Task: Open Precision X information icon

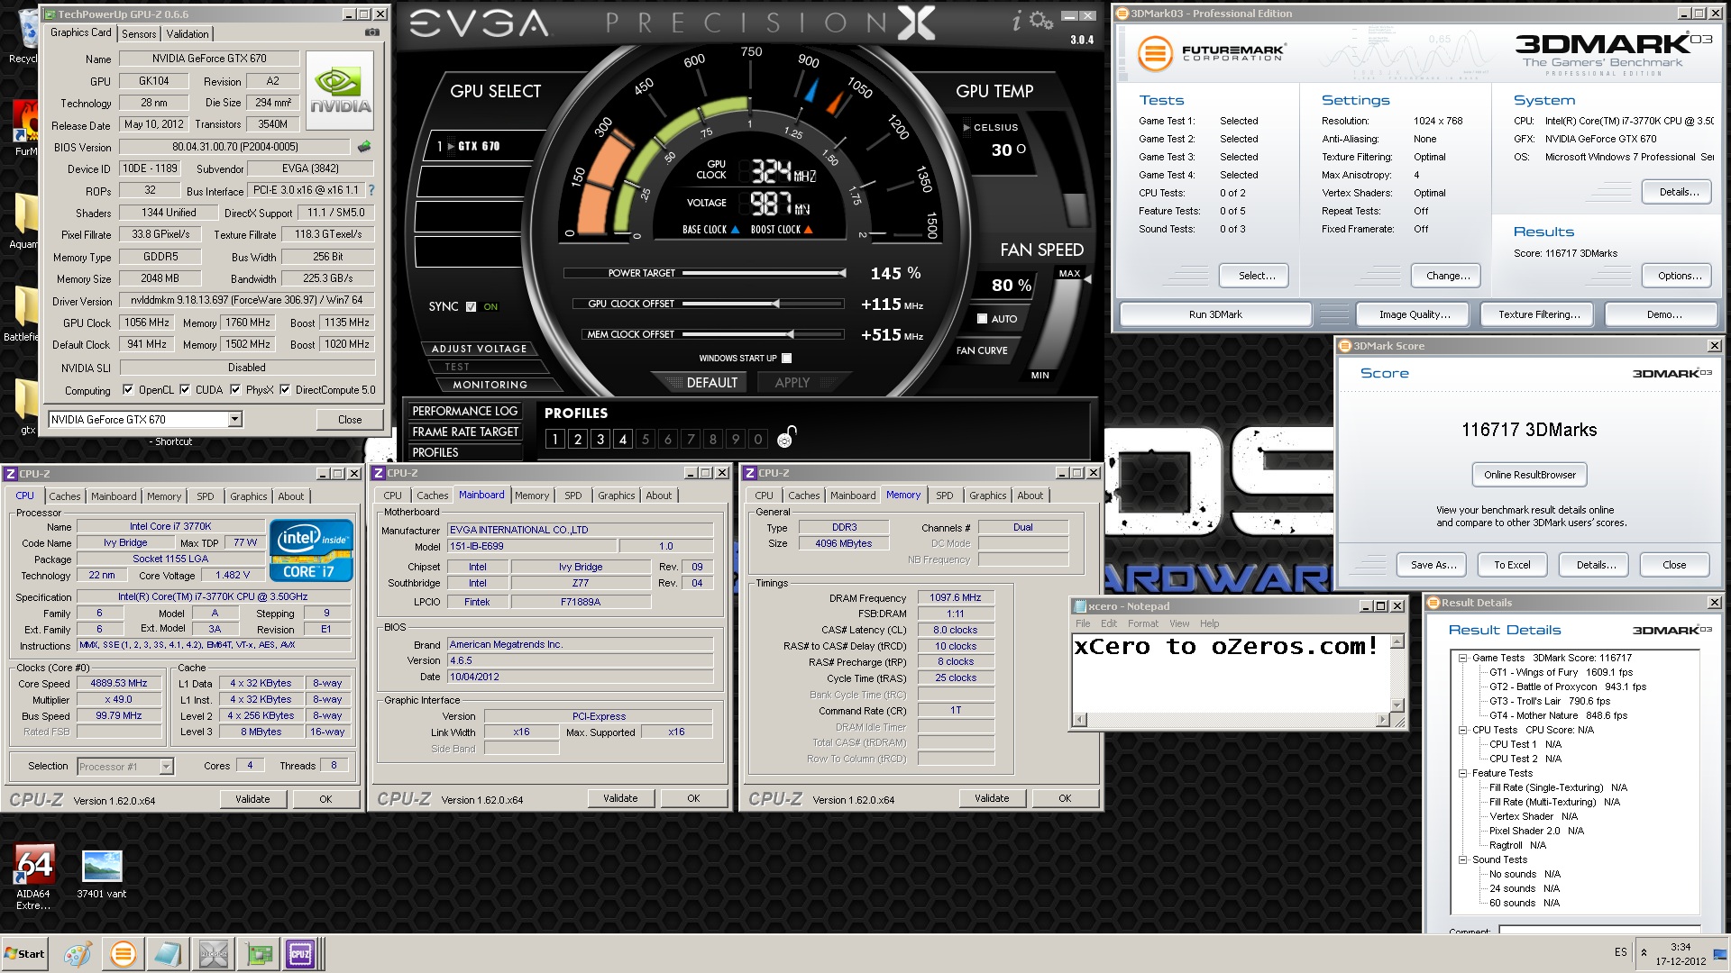Action: pyautogui.click(x=1017, y=22)
